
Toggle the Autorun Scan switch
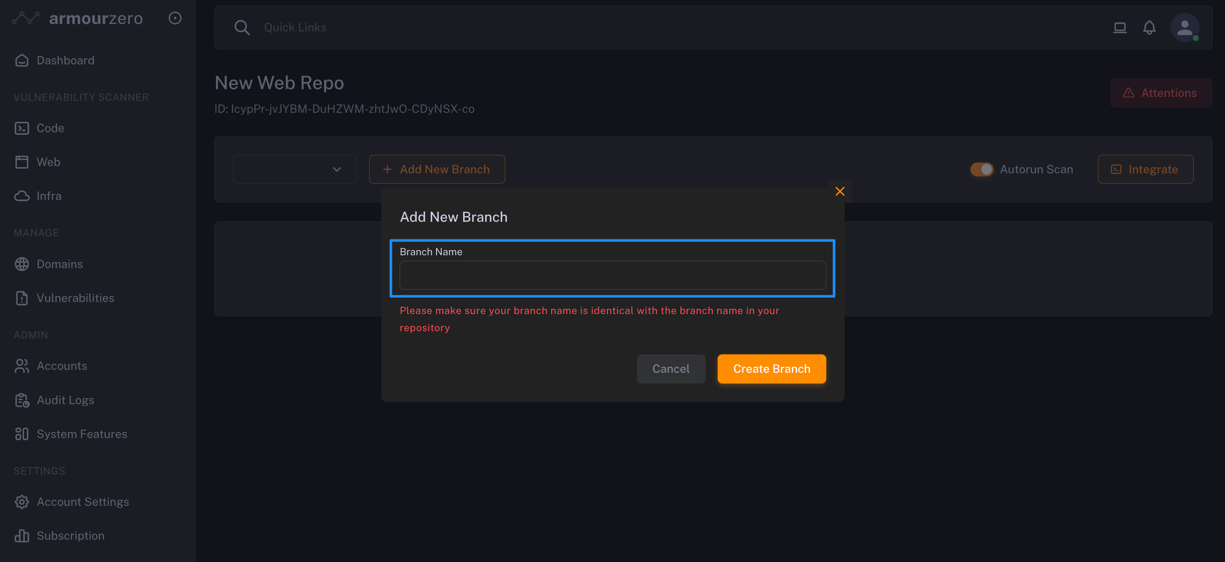[982, 169]
